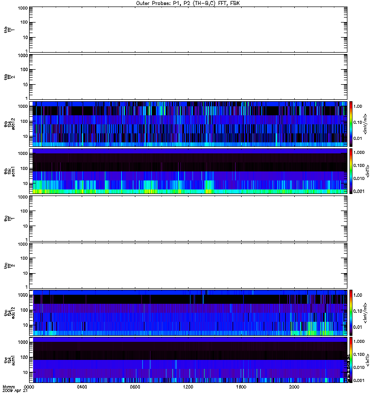Click the 0400 time axis label
376x401 pixels.
[x=82, y=387]
